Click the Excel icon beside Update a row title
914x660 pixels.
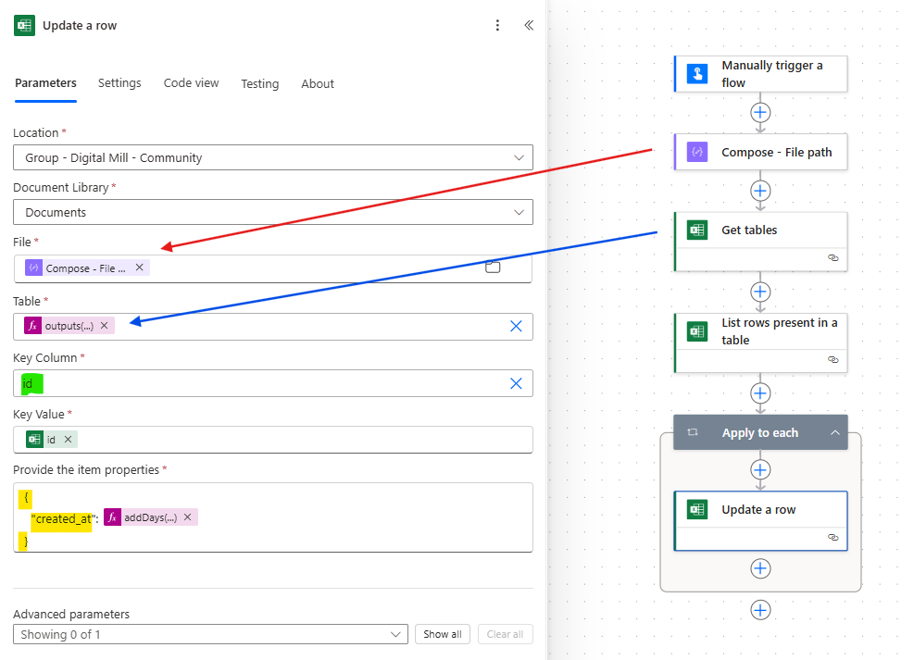tap(24, 25)
